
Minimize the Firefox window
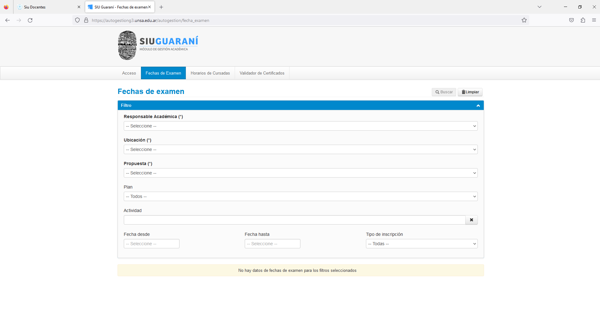(566, 7)
